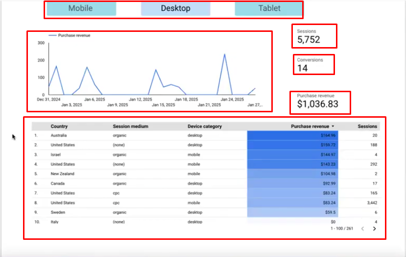Click the sort arrow beside Purchase revenue header
Screen dimensions: 406x257
[334, 127]
